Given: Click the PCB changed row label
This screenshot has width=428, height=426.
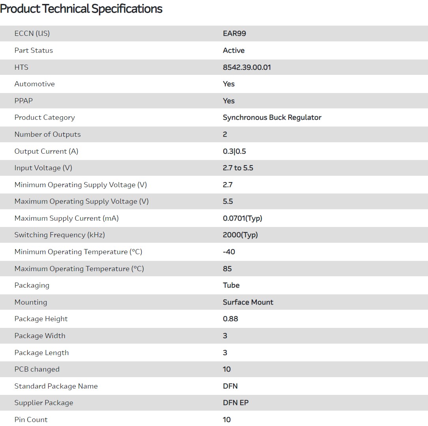Looking at the screenshot, I should (x=37, y=369).
